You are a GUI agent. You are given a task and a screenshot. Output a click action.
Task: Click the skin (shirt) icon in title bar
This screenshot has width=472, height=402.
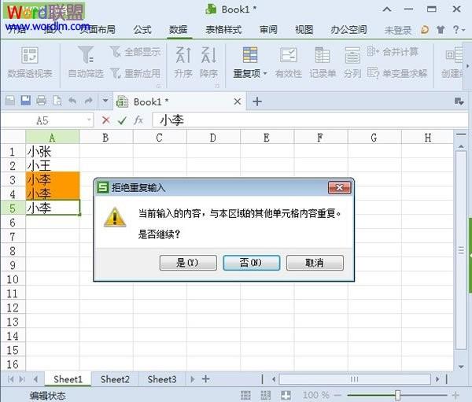(x=441, y=30)
